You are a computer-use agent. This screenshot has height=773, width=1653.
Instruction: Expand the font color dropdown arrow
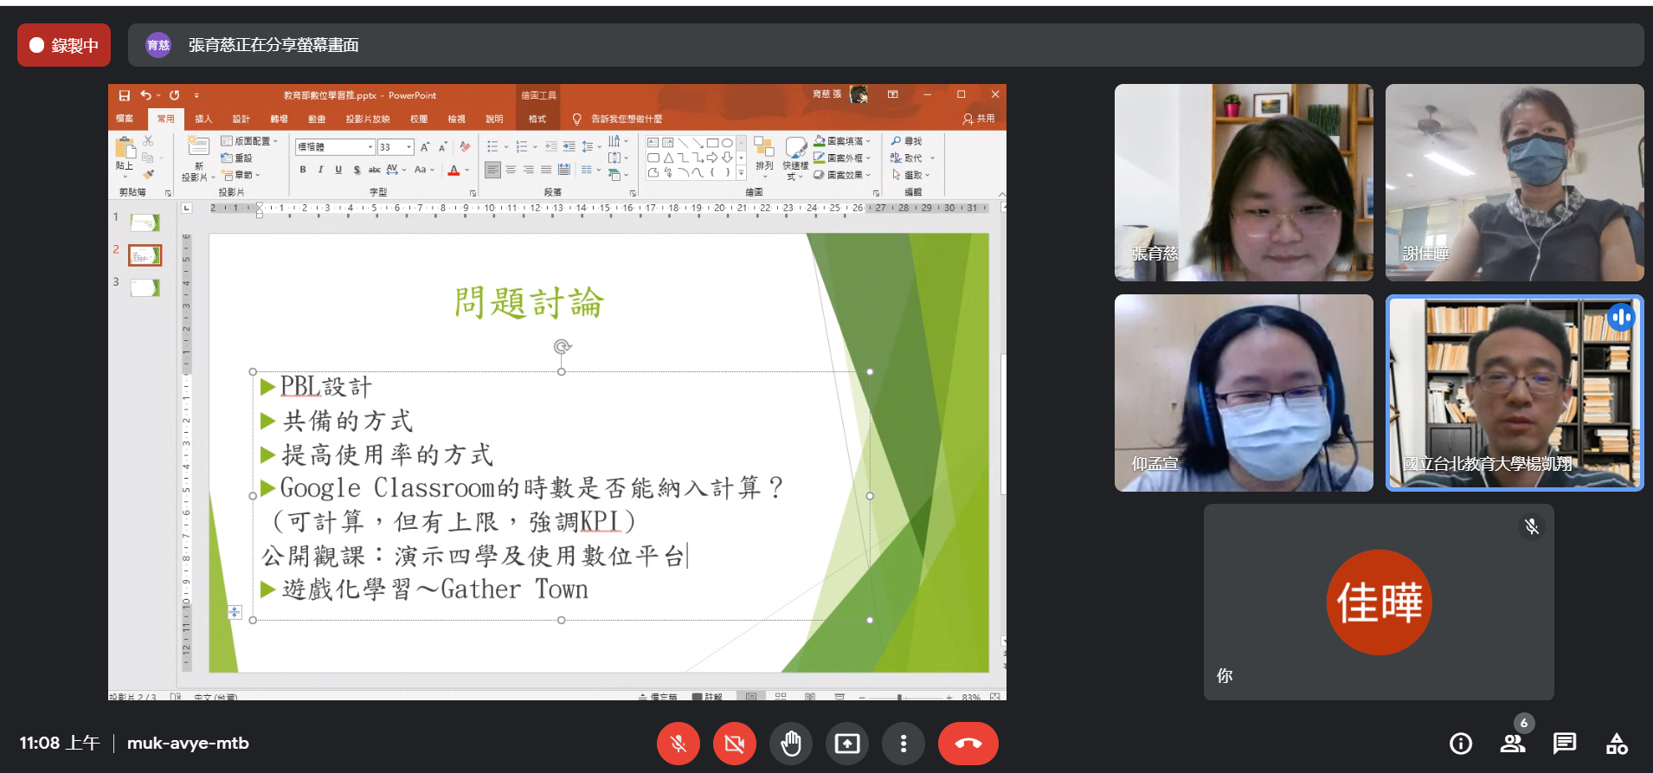(467, 171)
